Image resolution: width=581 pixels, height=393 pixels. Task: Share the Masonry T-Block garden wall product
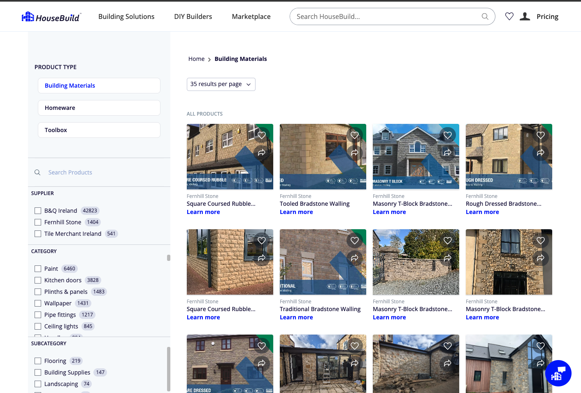pyautogui.click(x=448, y=258)
